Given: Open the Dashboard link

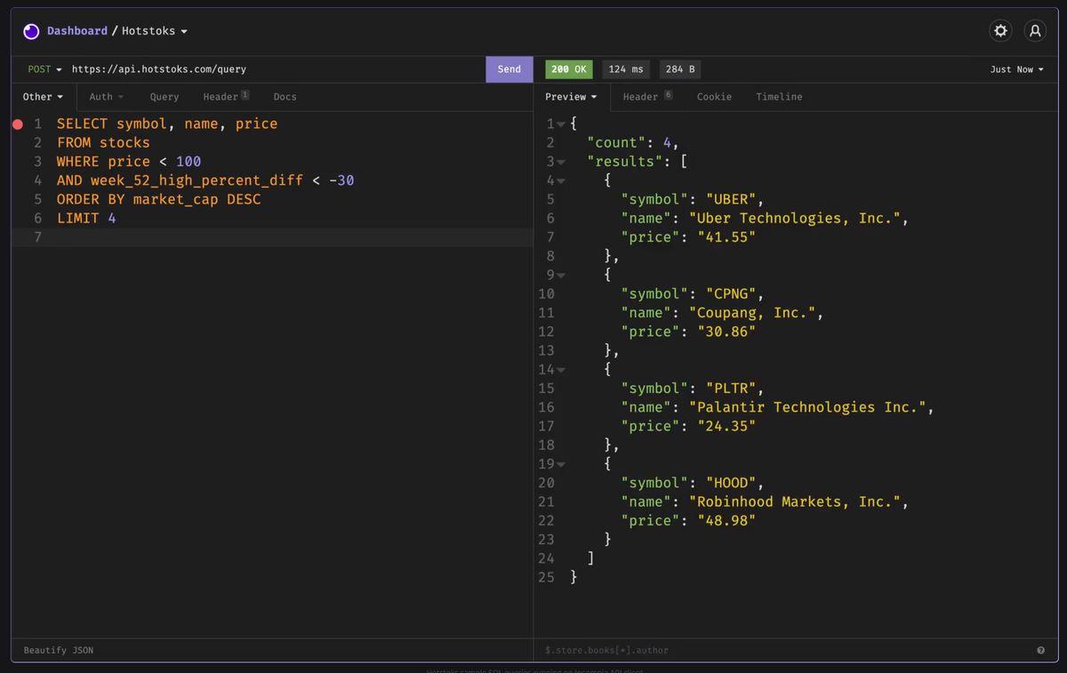Looking at the screenshot, I should point(77,31).
